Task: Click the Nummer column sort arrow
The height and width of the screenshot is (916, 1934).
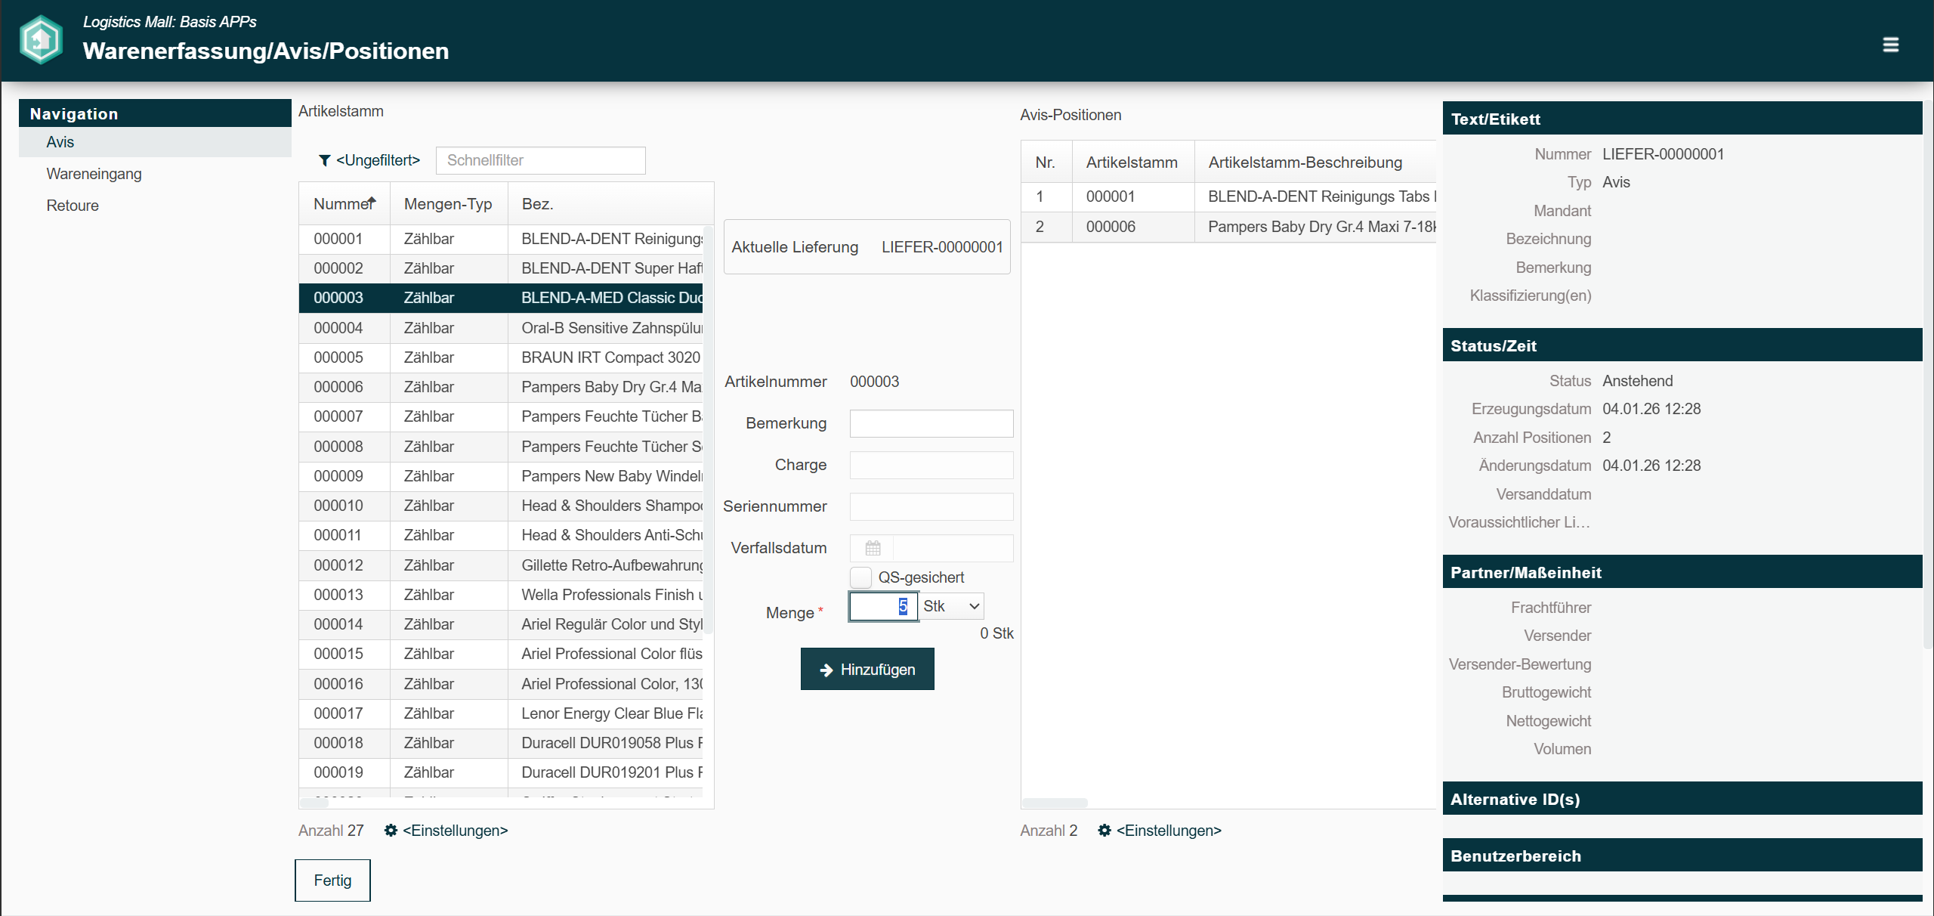Action: click(372, 202)
